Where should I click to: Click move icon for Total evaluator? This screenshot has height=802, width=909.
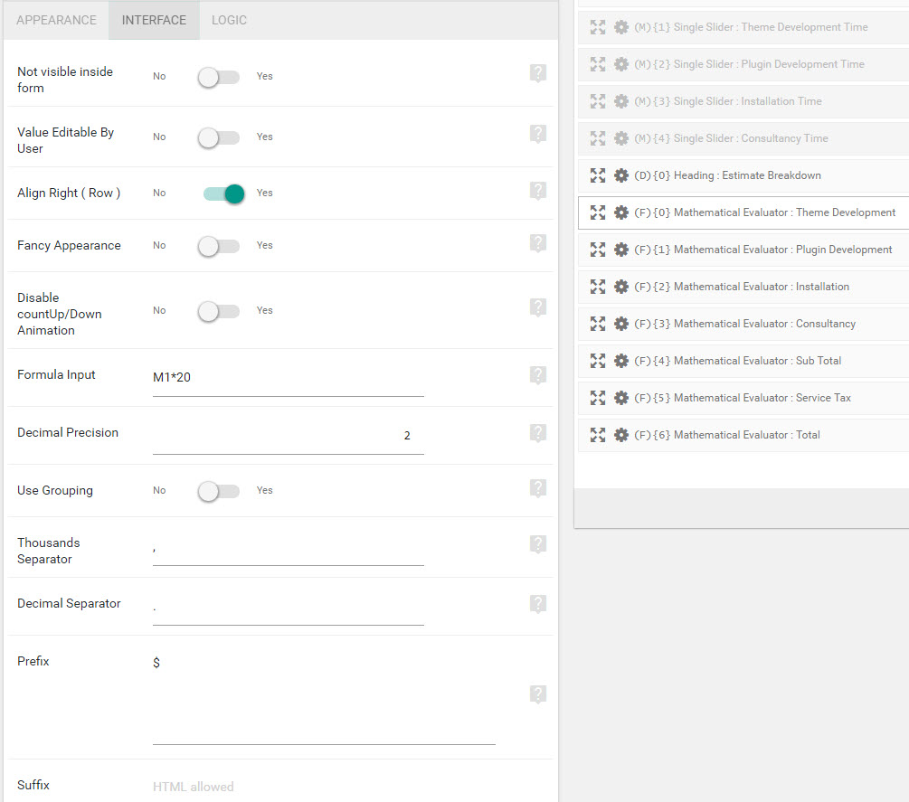click(597, 435)
